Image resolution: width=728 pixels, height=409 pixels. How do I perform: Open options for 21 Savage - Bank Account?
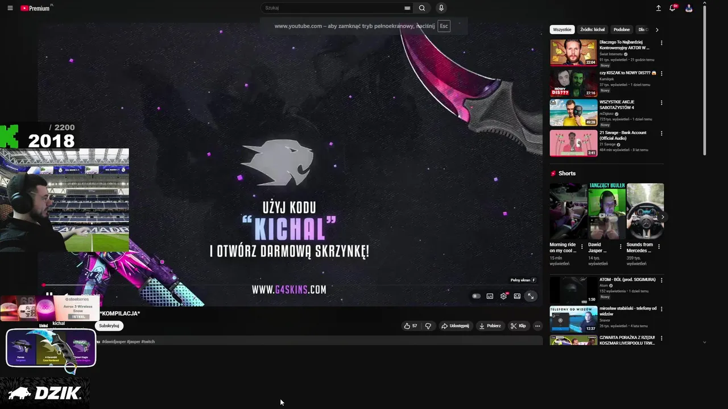[661, 133]
